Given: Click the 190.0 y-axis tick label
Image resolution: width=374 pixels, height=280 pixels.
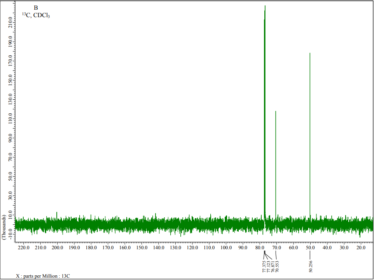Looking at the screenshot, I should click(x=10, y=42).
